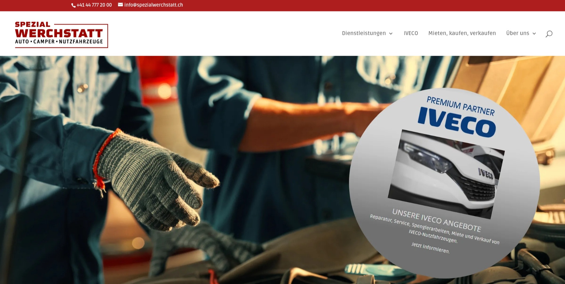565x284 pixels.
Task: Click the Spezial Werchstatt logo
Action: point(62,35)
